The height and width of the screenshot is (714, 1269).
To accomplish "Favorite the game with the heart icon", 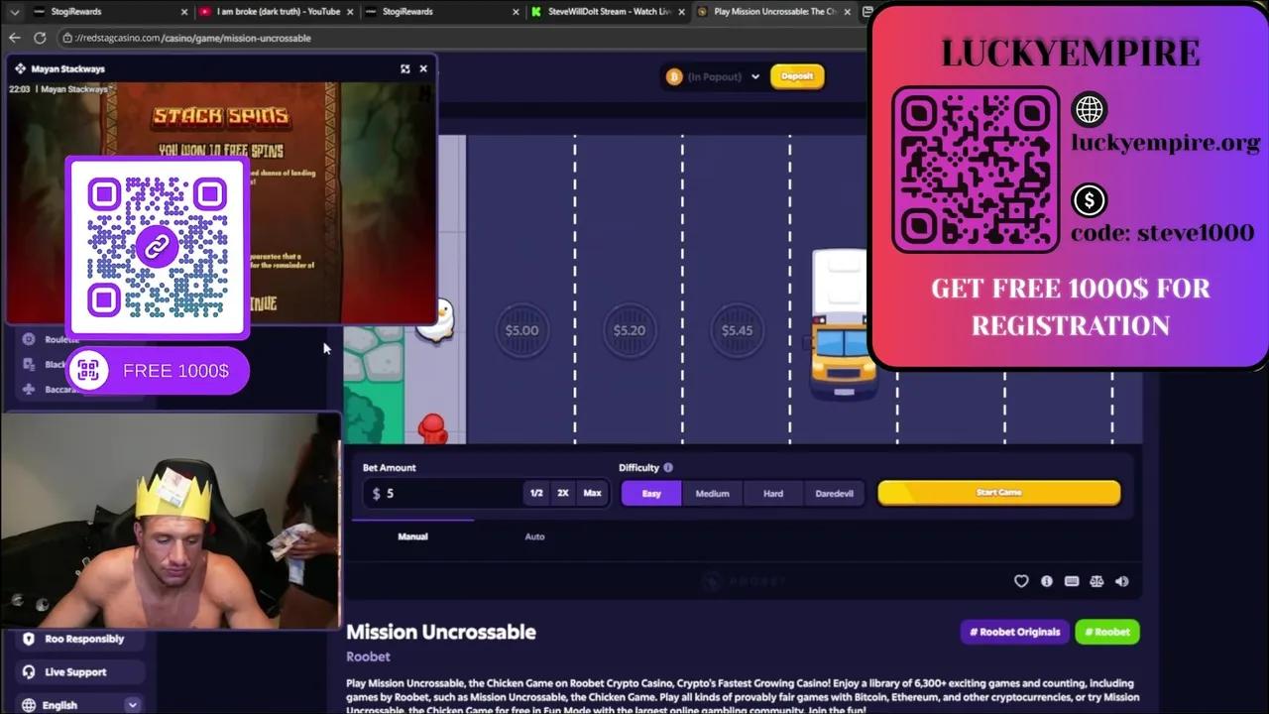I will 1021,581.
